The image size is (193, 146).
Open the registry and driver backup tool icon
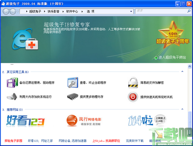click(x=12, y=82)
